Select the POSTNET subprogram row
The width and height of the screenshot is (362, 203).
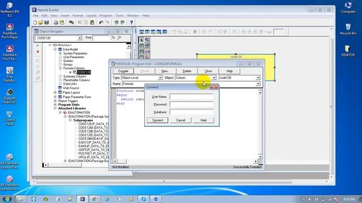tap(93, 153)
